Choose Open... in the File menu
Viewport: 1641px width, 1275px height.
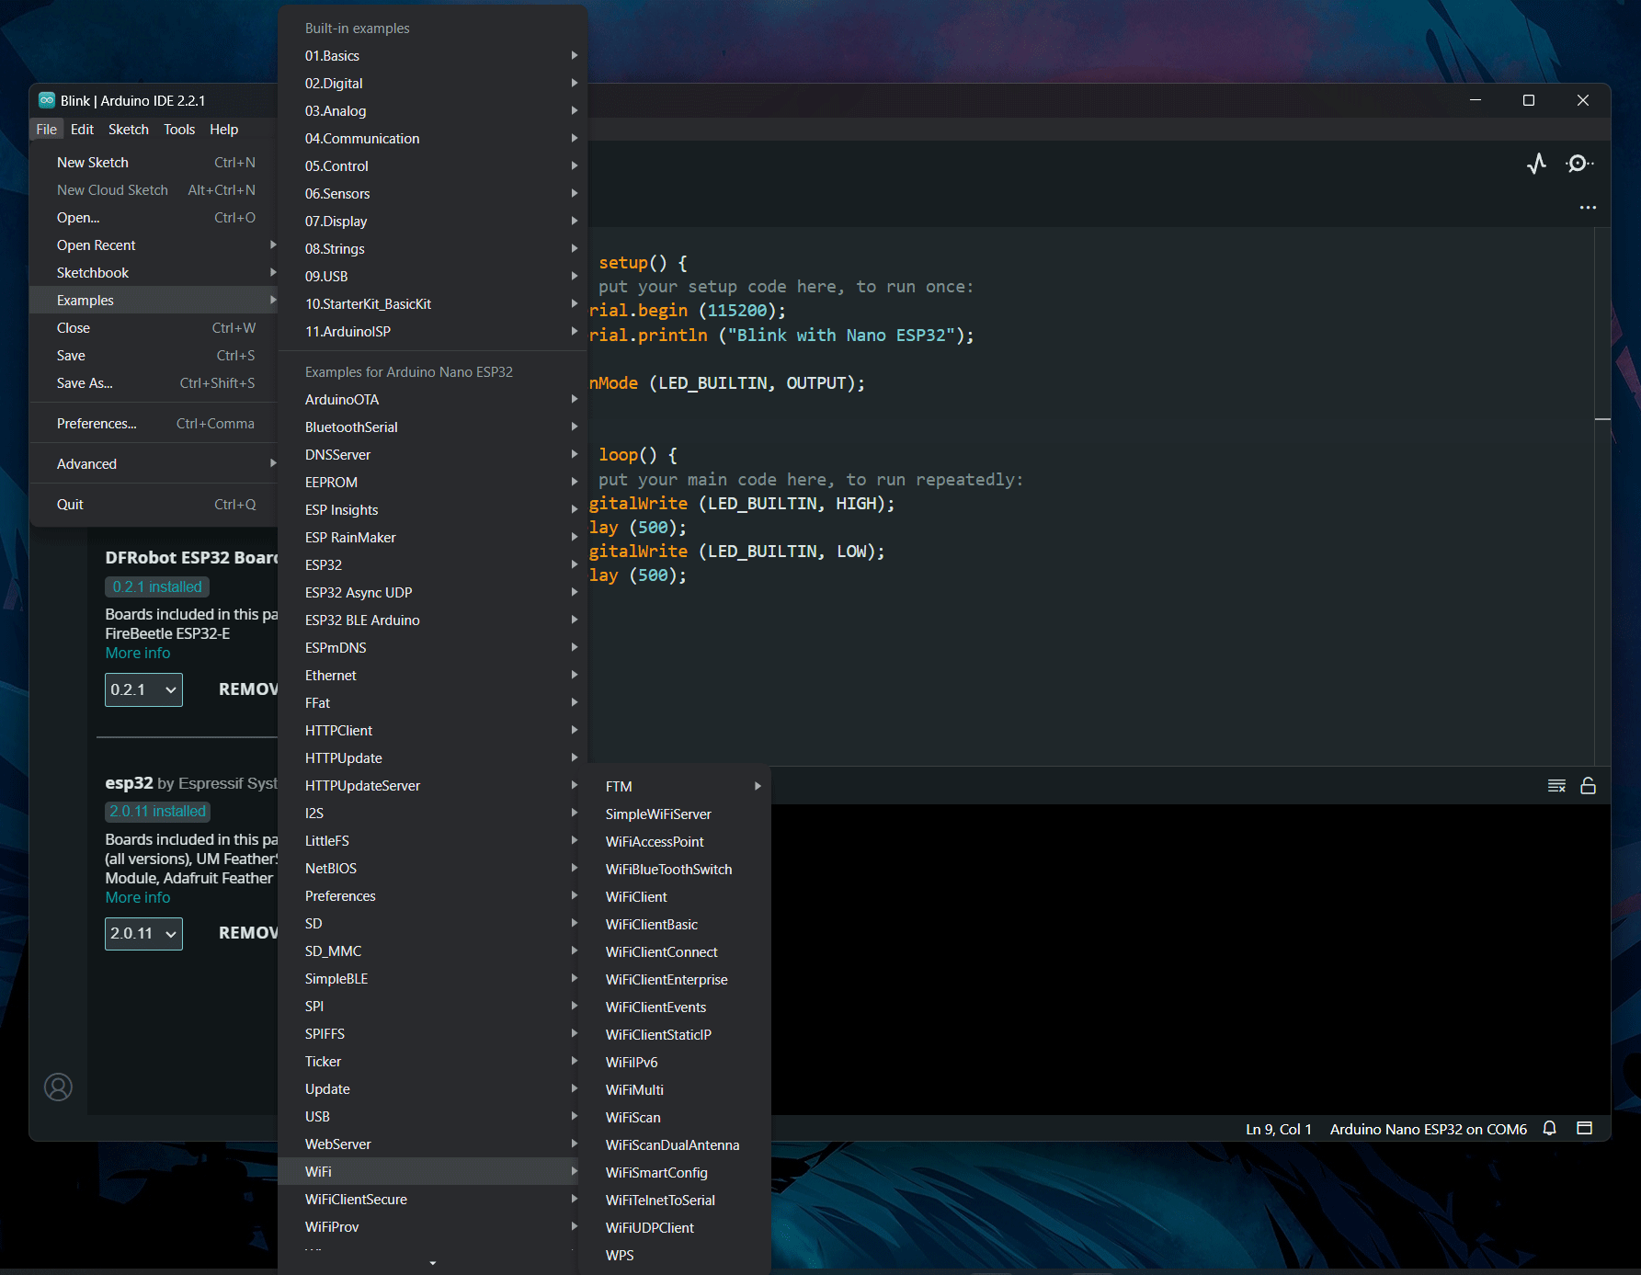pyautogui.click(x=154, y=218)
